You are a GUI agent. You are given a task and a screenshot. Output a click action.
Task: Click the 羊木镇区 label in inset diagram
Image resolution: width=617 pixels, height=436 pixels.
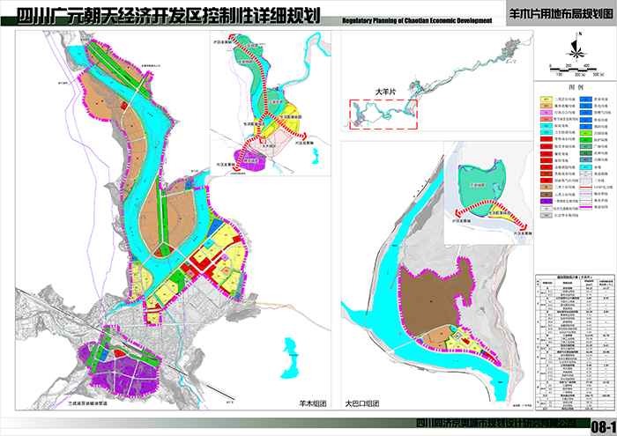[x=268, y=145]
